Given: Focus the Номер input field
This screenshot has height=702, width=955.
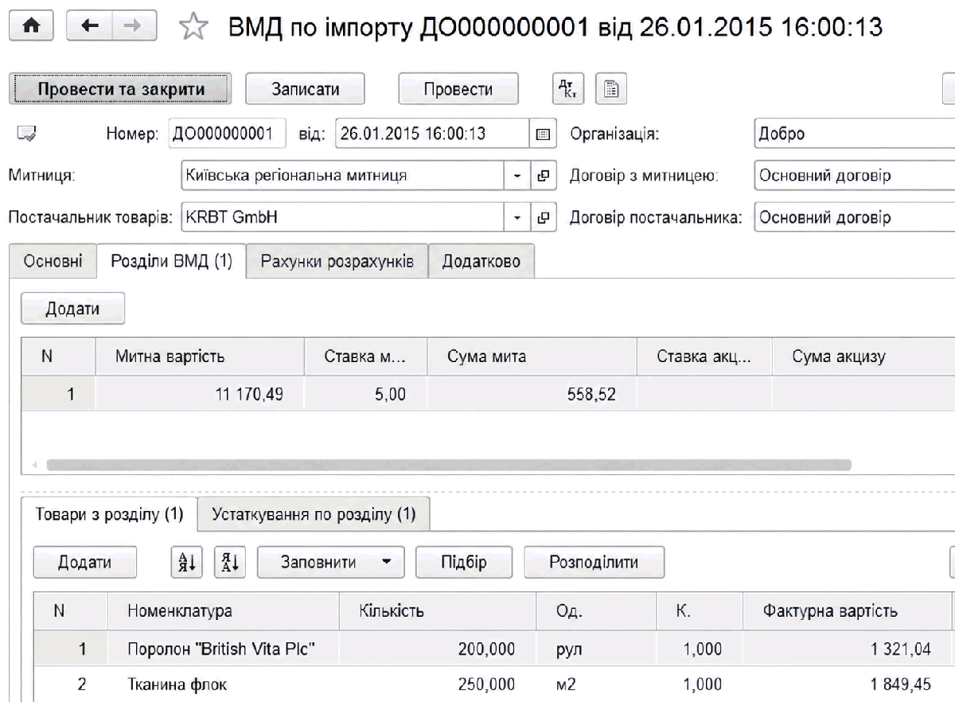Looking at the screenshot, I should click(227, 134).
